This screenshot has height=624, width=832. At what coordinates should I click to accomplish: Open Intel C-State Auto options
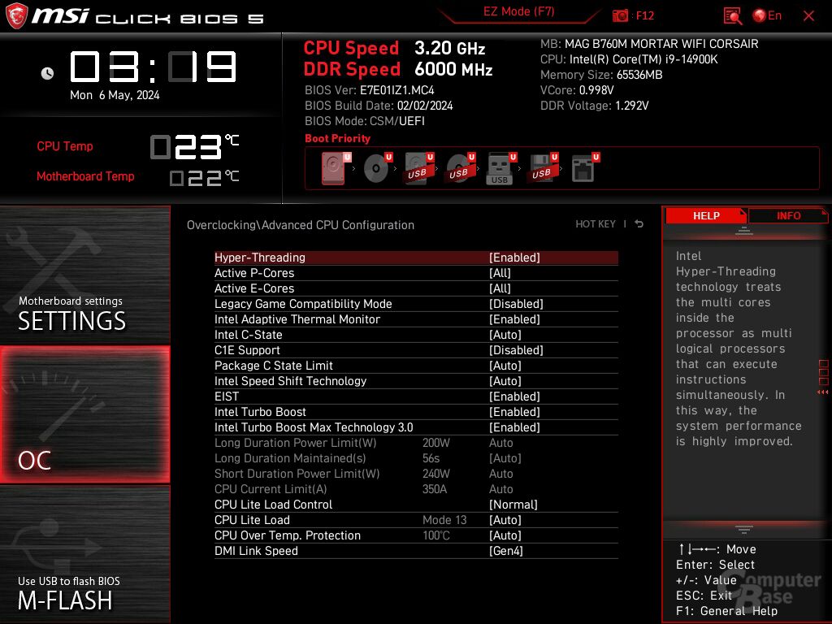[505, 335]
